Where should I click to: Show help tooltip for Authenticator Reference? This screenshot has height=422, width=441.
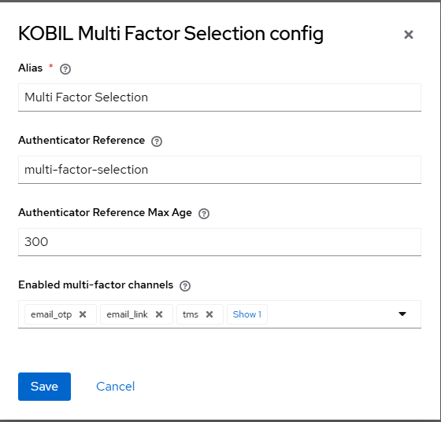click(x=157, y=141)
